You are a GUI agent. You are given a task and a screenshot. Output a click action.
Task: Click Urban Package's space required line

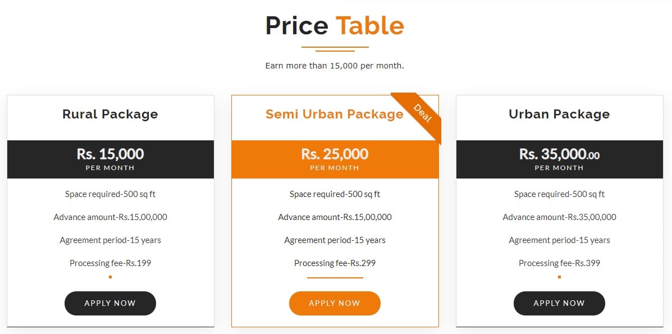tap(559, 194)
